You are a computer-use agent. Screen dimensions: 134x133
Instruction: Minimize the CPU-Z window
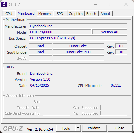pyautogui.click(x=96, y=5)
